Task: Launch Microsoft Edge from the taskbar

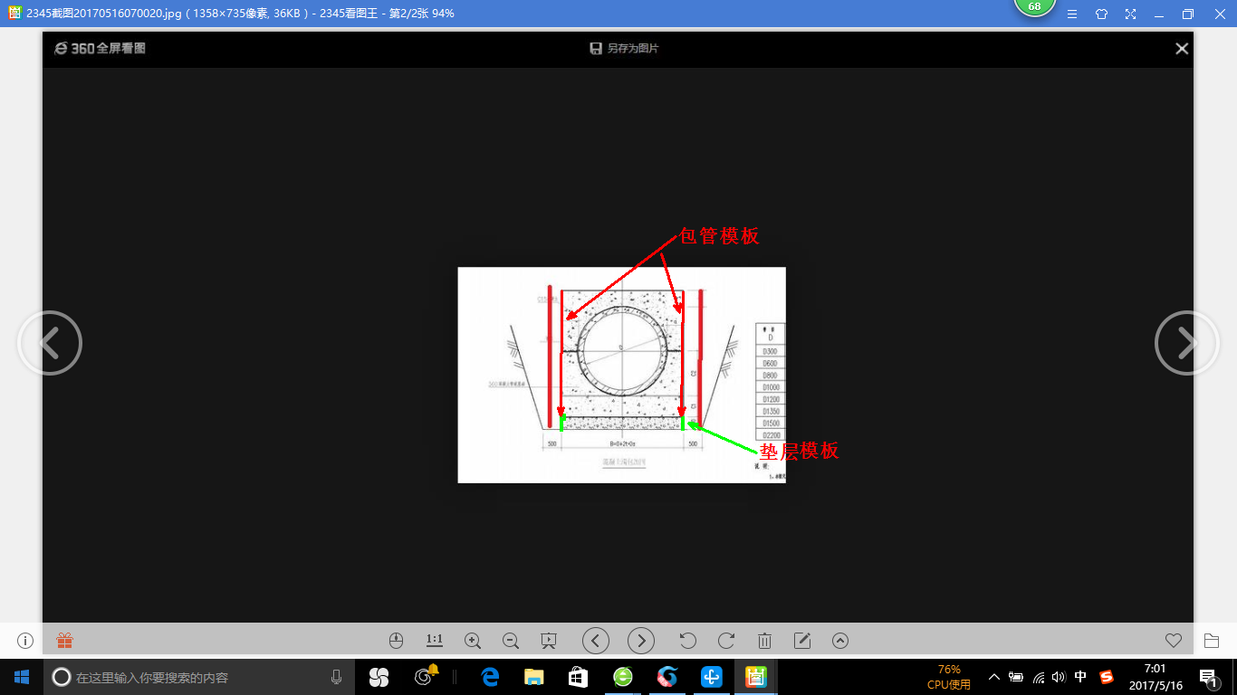Action: point(490,677)
